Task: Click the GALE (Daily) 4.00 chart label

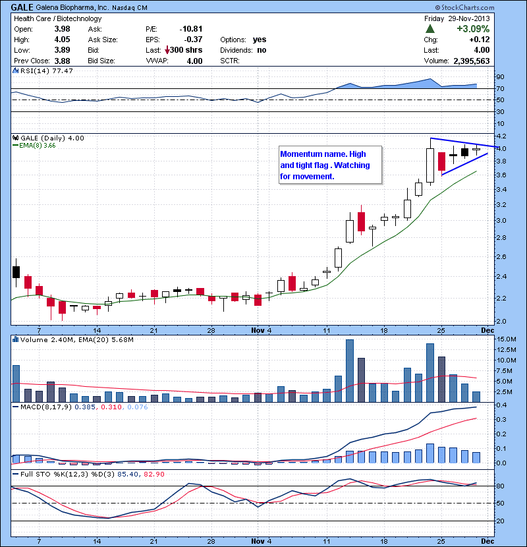Action: [52, 138]
